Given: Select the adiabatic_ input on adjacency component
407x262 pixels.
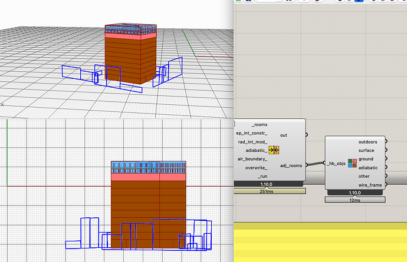Looking at the screenshot, I should tap(256, 150).
